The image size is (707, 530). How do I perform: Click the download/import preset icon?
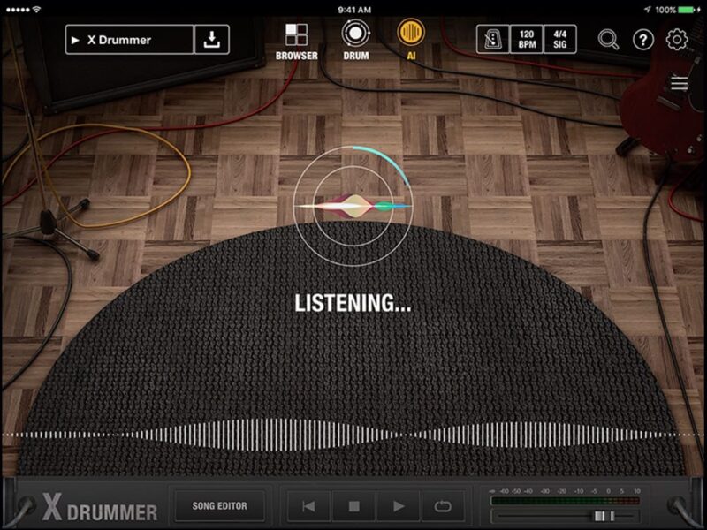[x=212, y=40]
